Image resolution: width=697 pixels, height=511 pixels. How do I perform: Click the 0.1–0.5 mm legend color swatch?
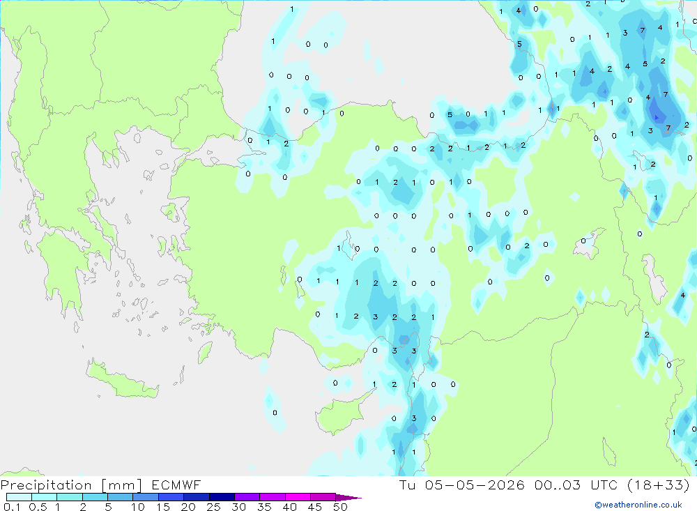[19, 497]
